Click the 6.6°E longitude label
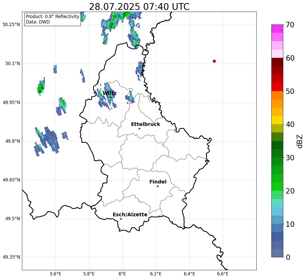This screenshot has height=279, width=306. 223,274
